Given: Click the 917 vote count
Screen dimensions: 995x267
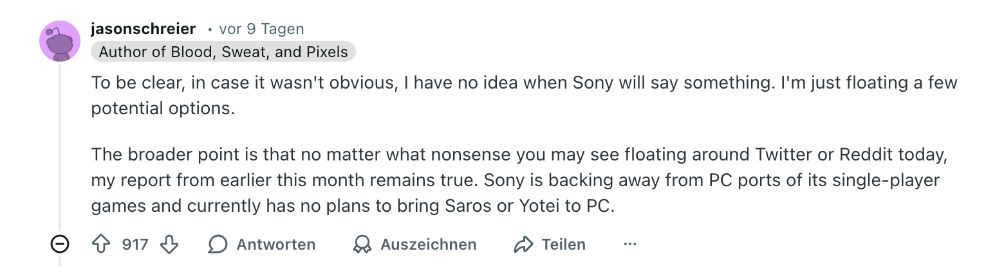Looking at the screenshot, I should click(135, 245).
